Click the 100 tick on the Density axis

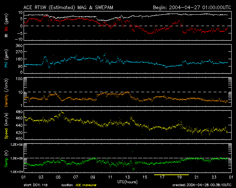pyautogui.click(x=19, y=79)
